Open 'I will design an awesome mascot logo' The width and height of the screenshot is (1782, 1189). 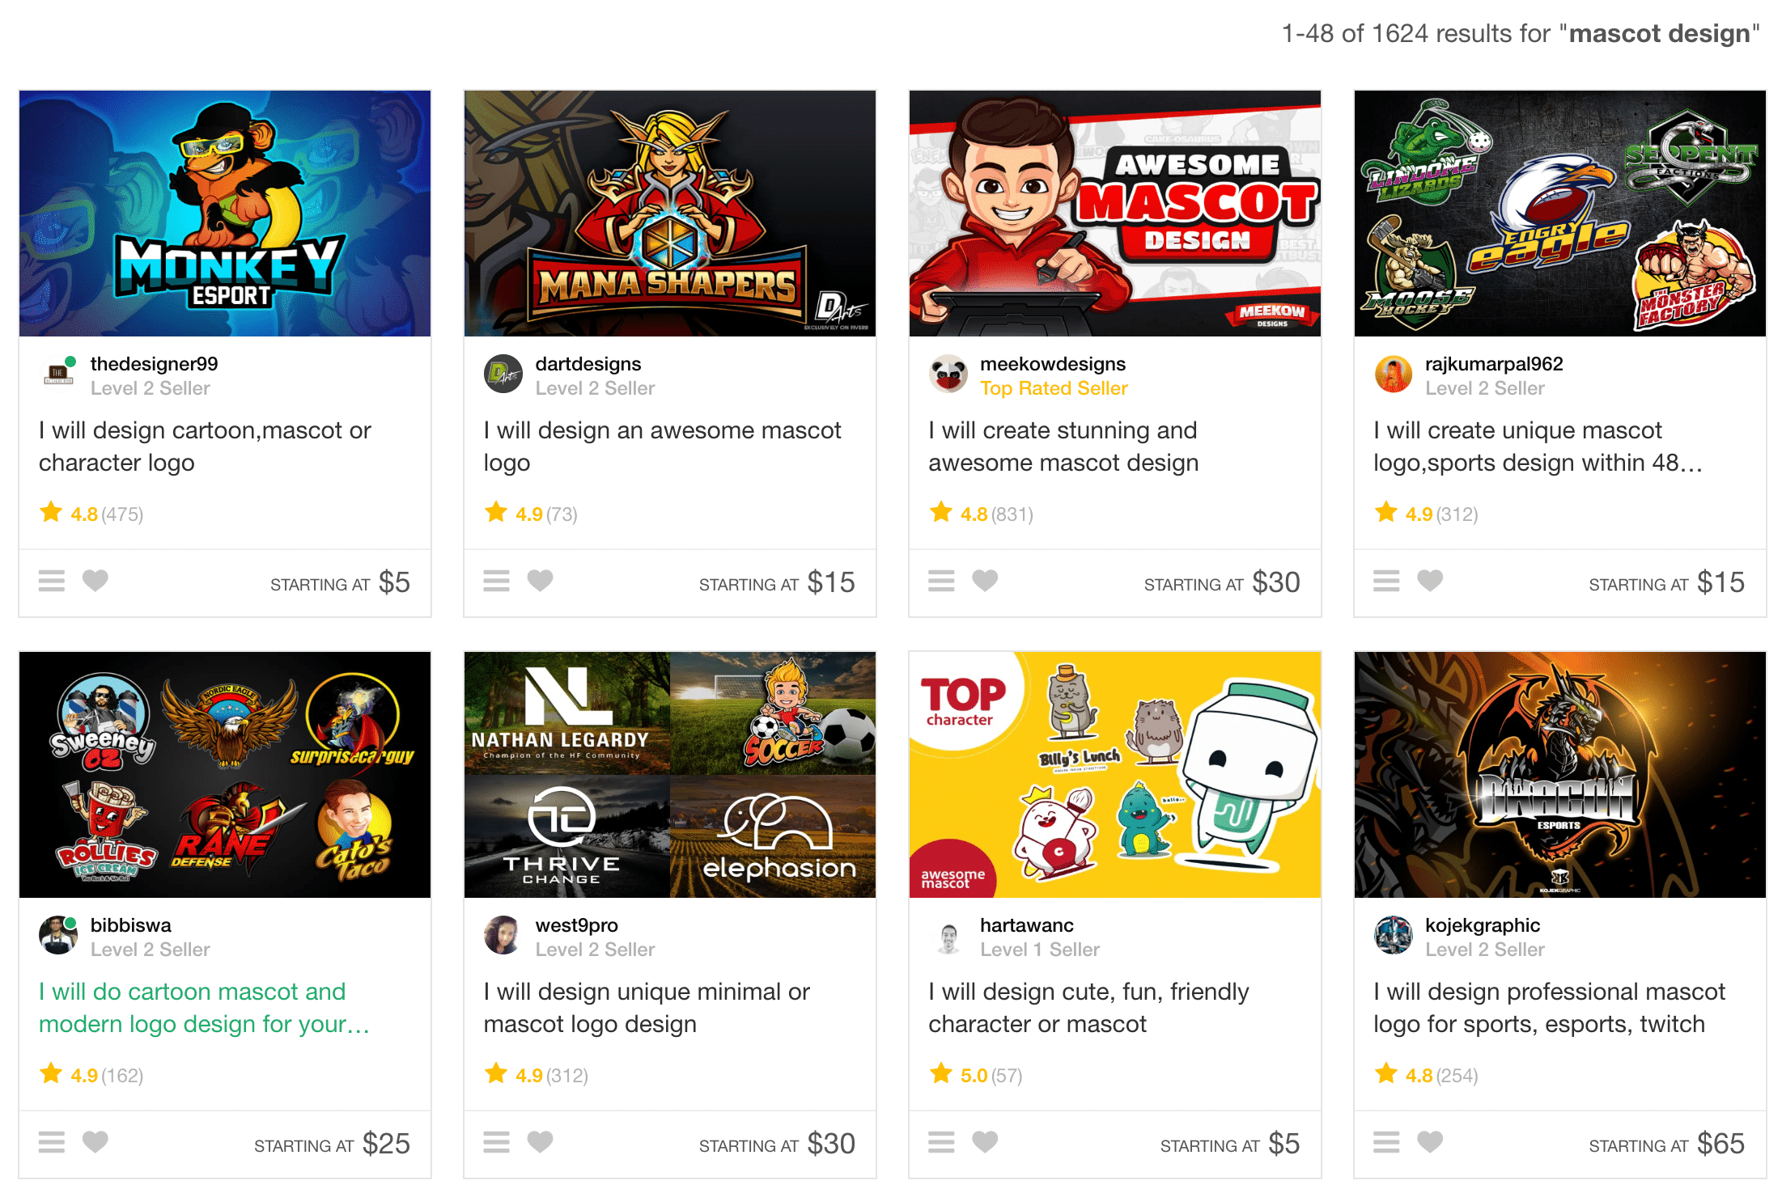point(662,446)
